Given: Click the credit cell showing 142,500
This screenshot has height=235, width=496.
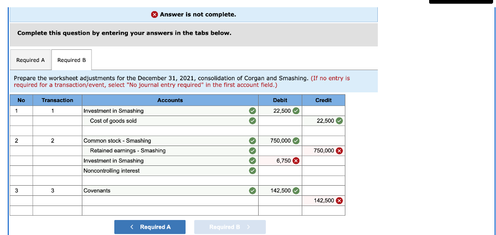Looking at the screenshot, I should 324,201.
